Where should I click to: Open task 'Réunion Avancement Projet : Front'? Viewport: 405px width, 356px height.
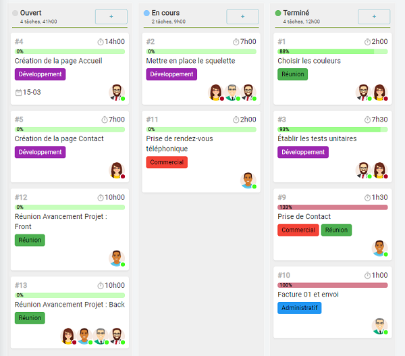61,222
